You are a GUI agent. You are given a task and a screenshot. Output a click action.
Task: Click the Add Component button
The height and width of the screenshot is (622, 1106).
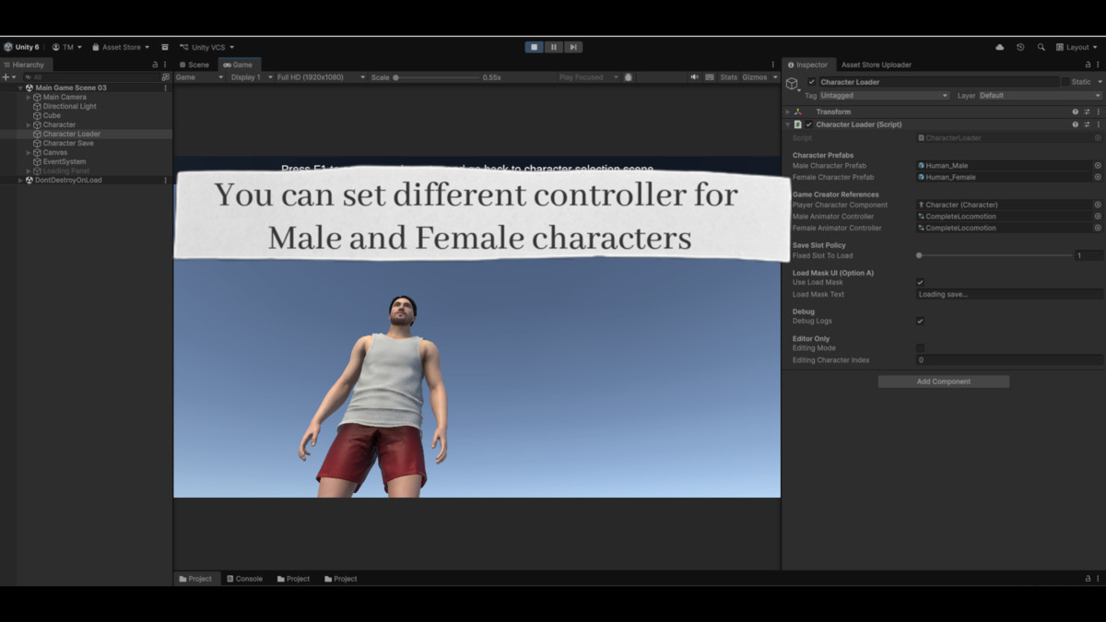click(943, 381)
